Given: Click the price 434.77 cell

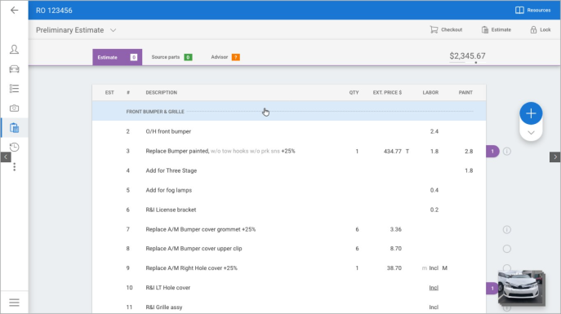Looking at the screenshot, I should pyautogui.click(x=393, y=152).
